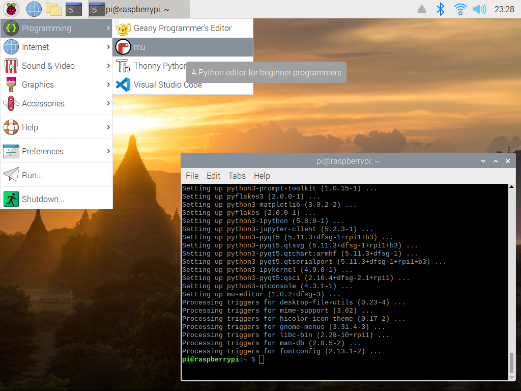Click the Graphics paintbrush icon

(11, 85)
